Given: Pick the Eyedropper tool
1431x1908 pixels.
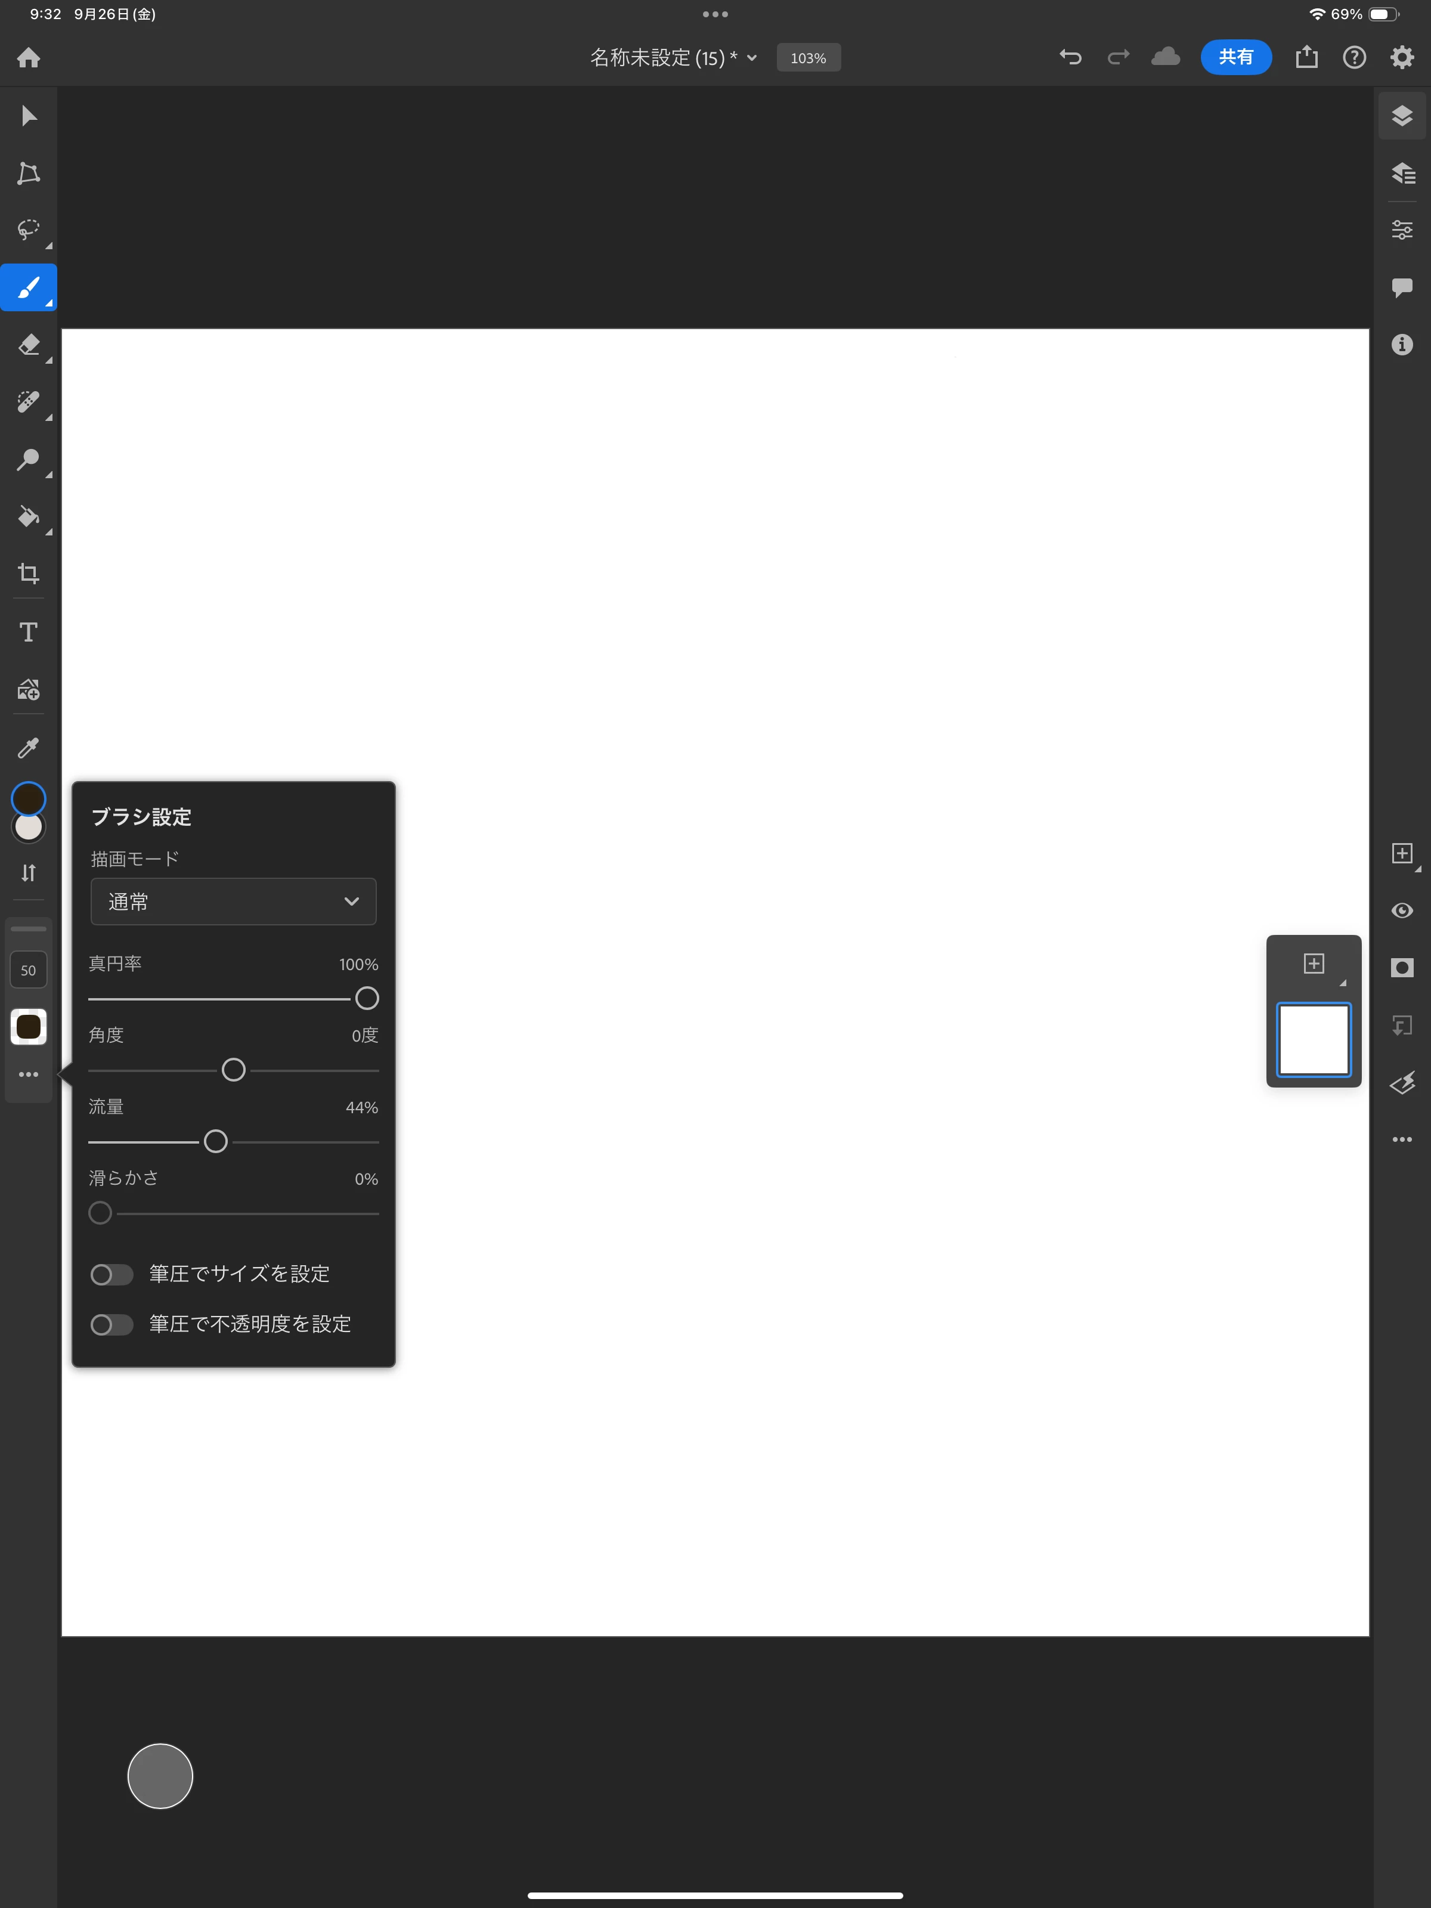Looking at the screenshot, I should 29,747.
